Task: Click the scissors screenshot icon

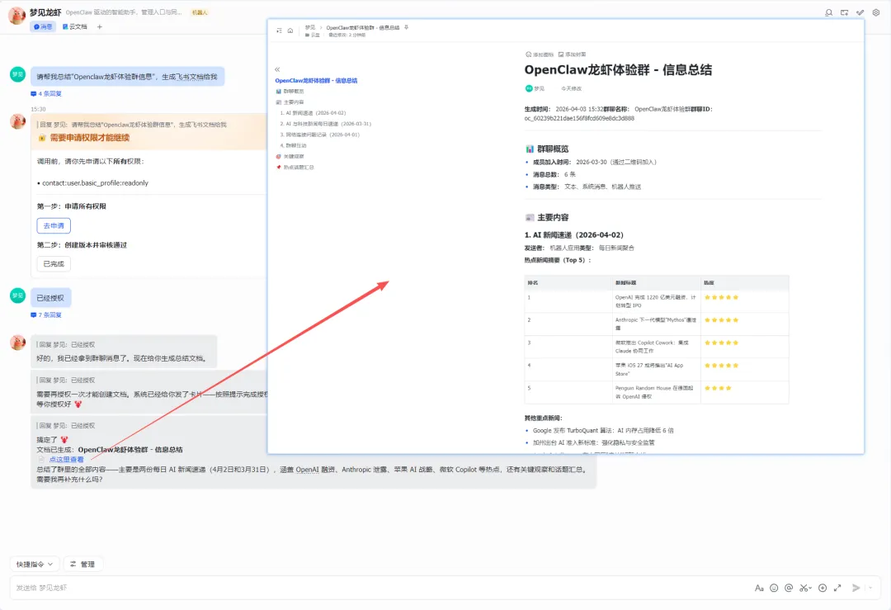Action: coord(804,588)
